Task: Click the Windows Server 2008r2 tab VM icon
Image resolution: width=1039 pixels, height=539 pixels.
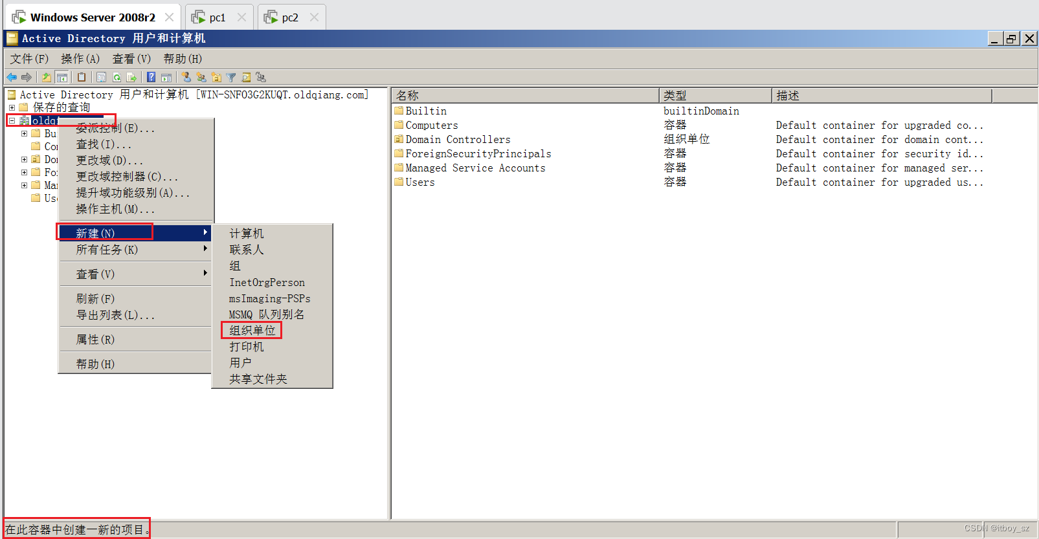Action: (19, 17)
